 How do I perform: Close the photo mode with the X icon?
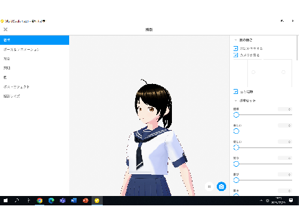tap(6, 29)
